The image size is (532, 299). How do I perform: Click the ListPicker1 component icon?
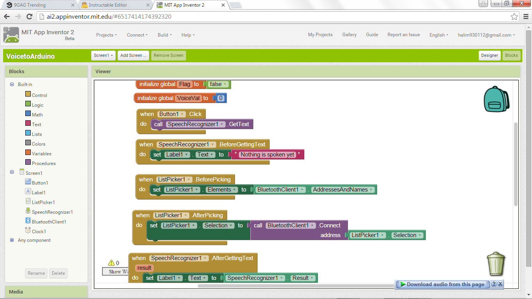click(x=28, y=201)
